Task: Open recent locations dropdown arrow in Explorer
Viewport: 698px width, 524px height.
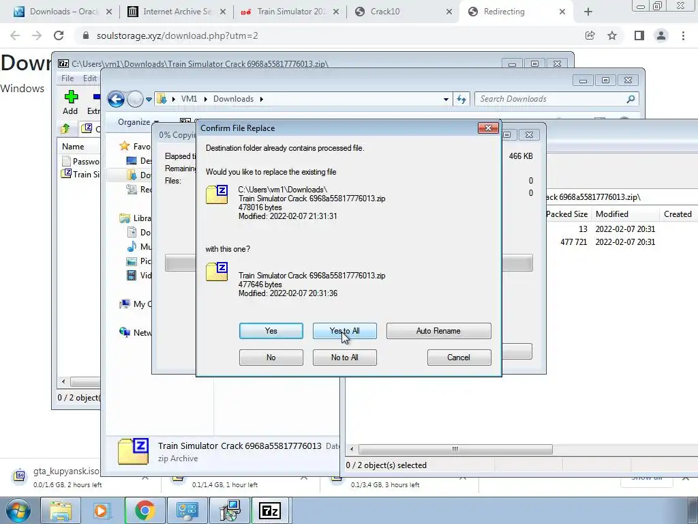Action: [x=149, y=100]
